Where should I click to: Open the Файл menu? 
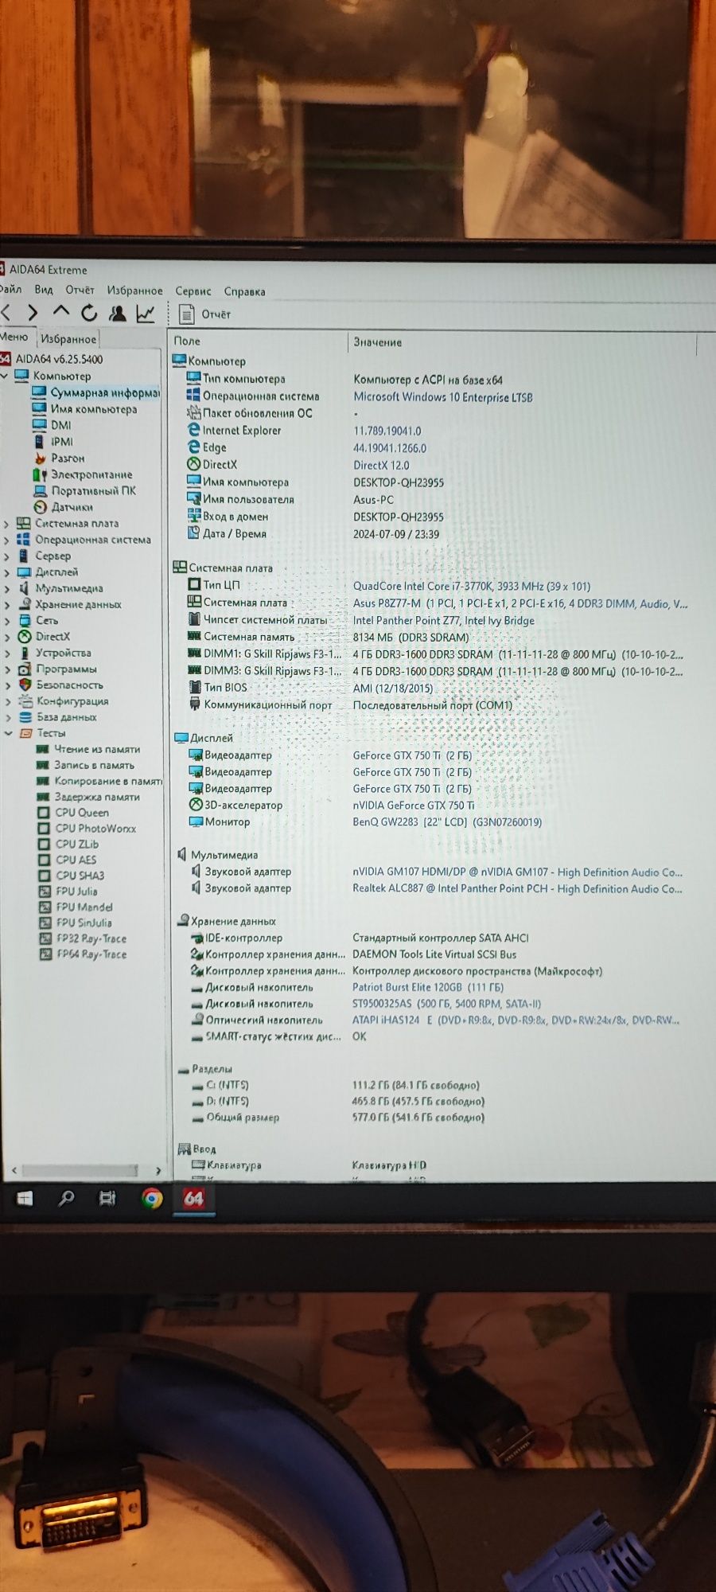point(10,290)
